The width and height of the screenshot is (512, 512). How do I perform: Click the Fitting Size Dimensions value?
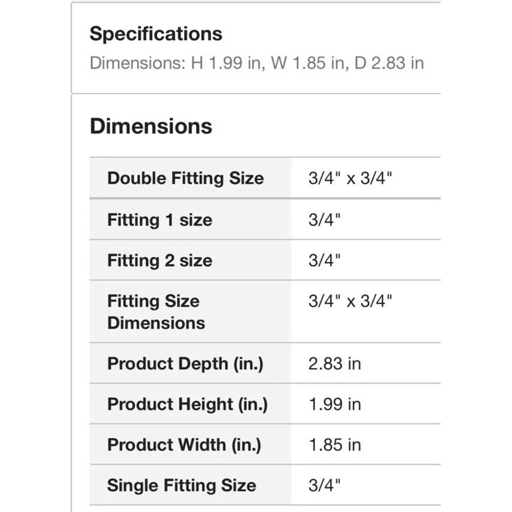[350, 301]
